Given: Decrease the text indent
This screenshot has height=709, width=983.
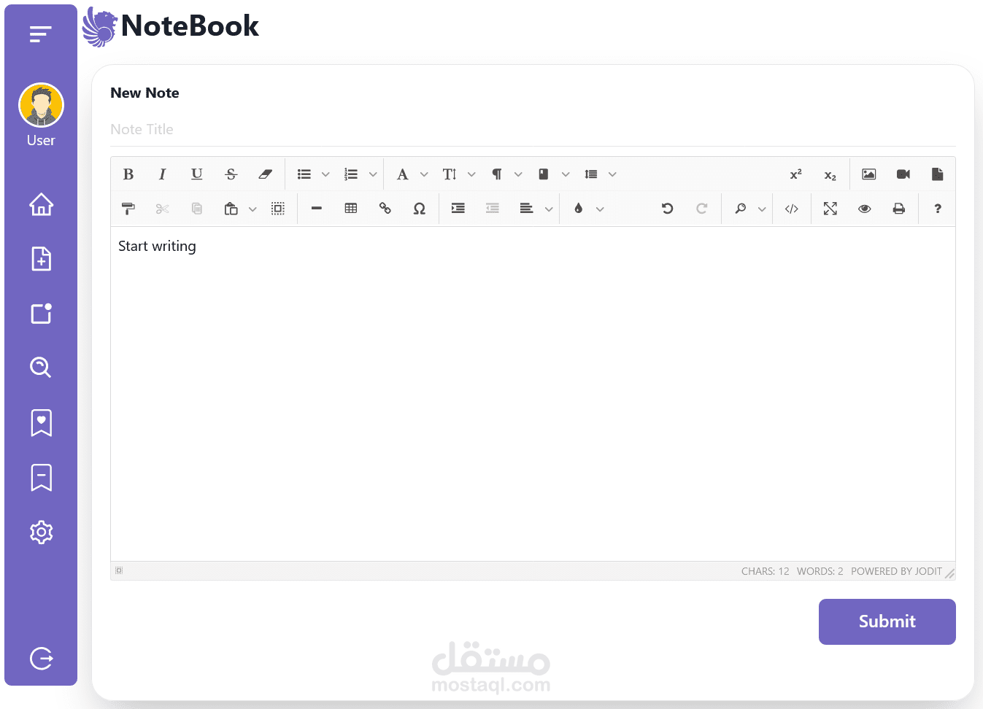Looking at the screenshot, I should click(493, 209).
